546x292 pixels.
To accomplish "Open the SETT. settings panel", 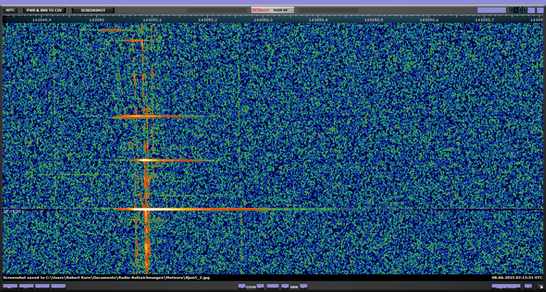I will tap(10, 10).
